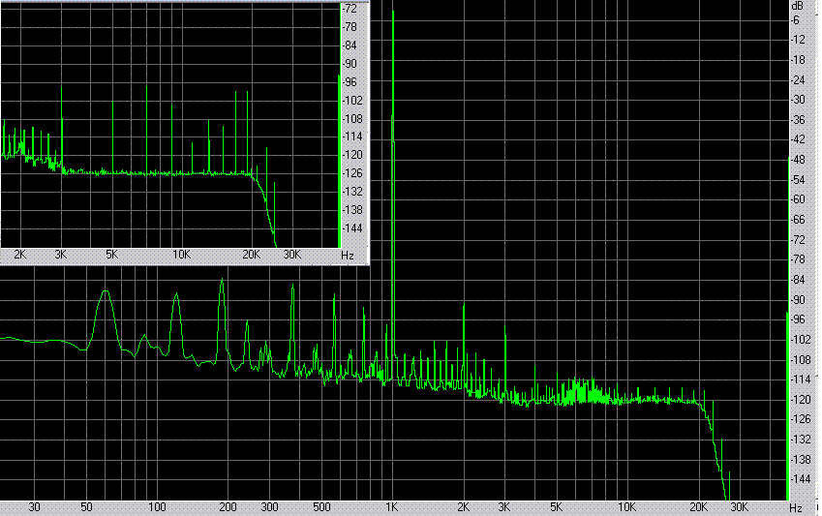Image resolution: width=822 pixels, height=516 pixels.
Task: Click the 3K label on main bottom axis
Action: [503, 507]
